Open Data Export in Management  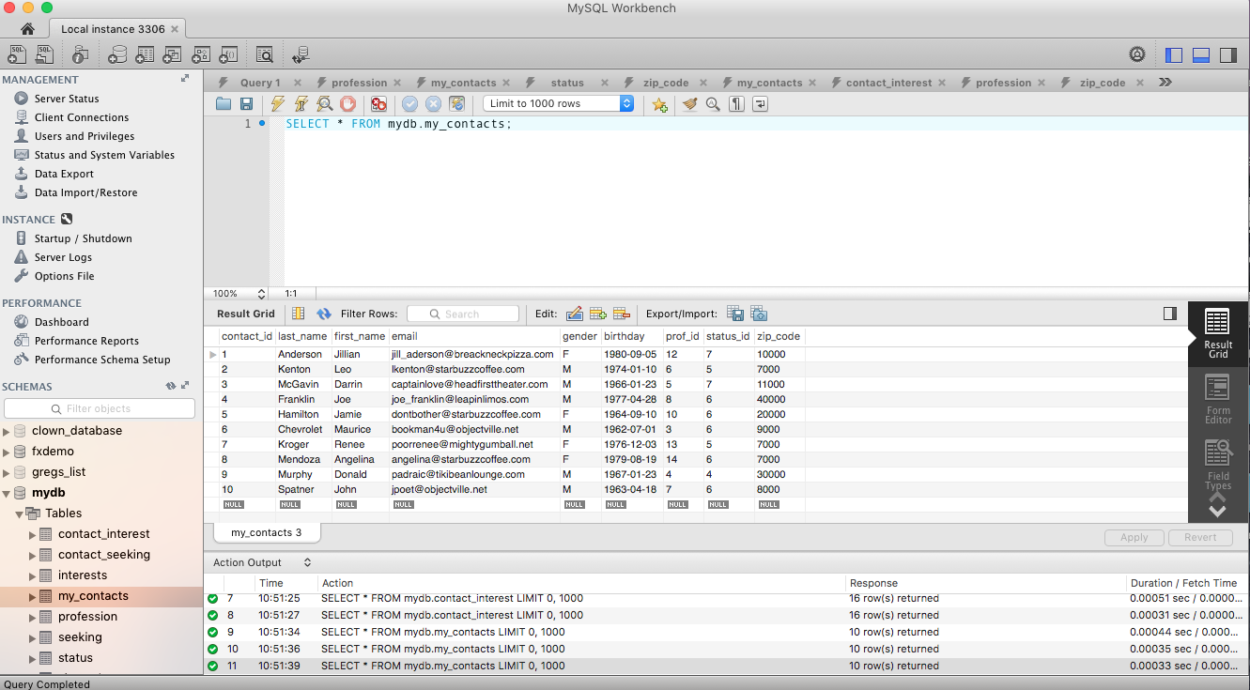64,174
